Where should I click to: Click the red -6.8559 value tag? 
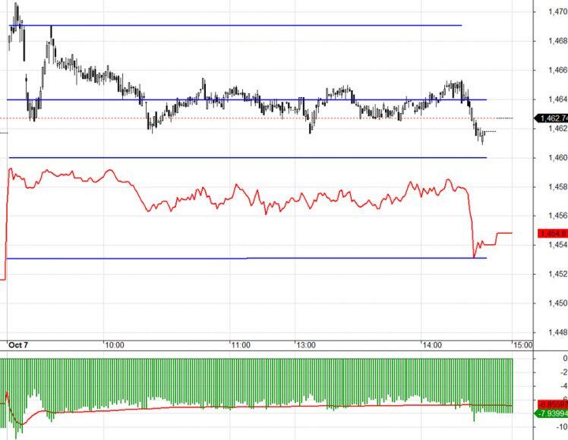(x=553, y=404)
